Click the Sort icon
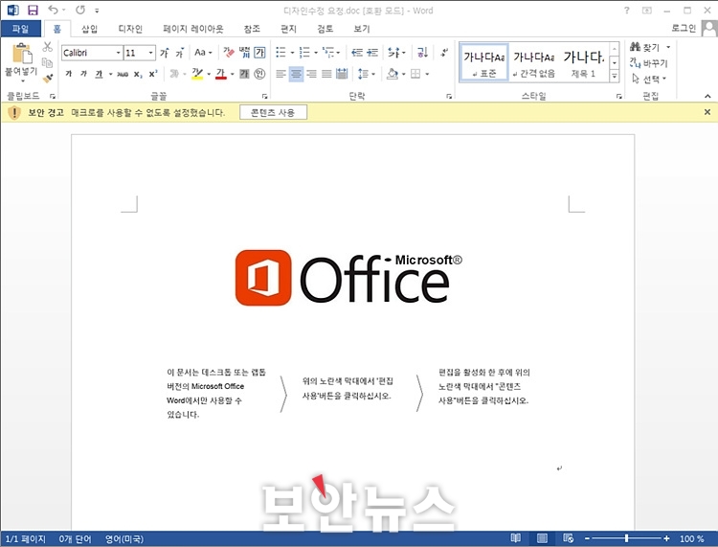The image size is (718, 547). coord(422,53)
